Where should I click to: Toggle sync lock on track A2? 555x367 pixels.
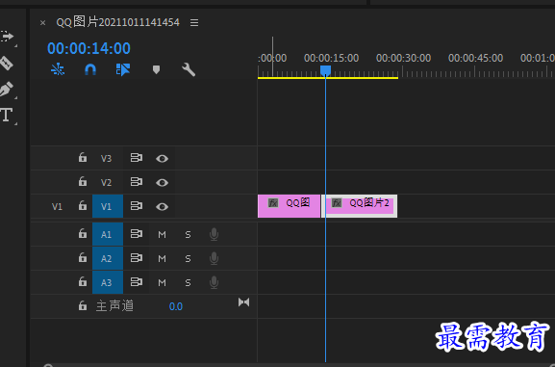(137, 258)
